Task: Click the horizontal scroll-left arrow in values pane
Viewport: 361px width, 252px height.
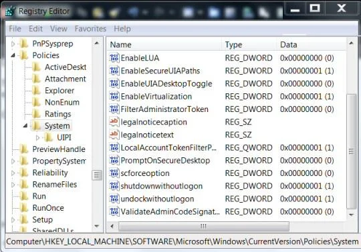Action: 112,227
